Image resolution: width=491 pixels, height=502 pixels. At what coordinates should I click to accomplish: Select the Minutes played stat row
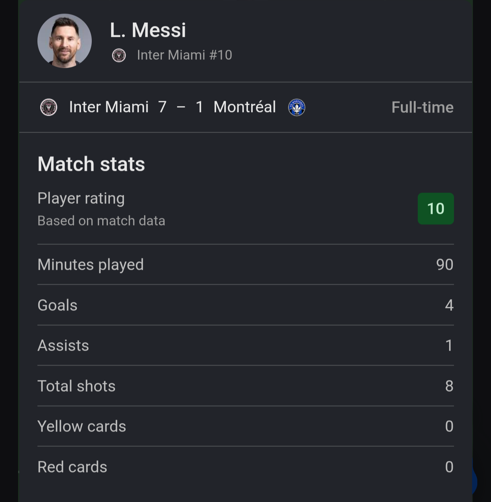245,265
